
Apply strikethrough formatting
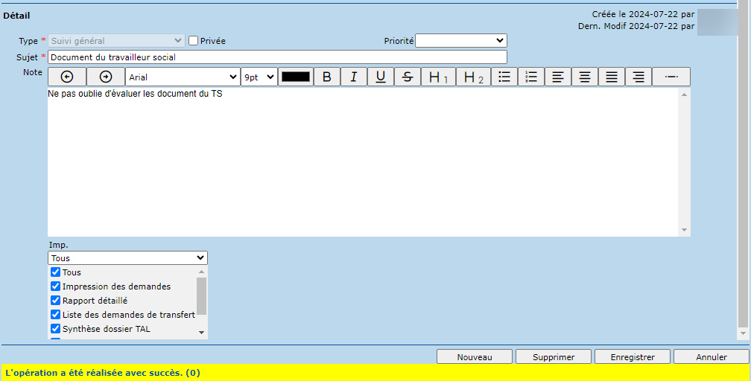tap(407, 77)
